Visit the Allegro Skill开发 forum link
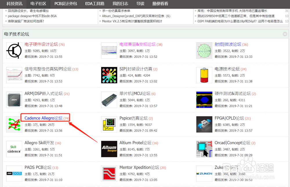290x187 pixels. (39, 143)
